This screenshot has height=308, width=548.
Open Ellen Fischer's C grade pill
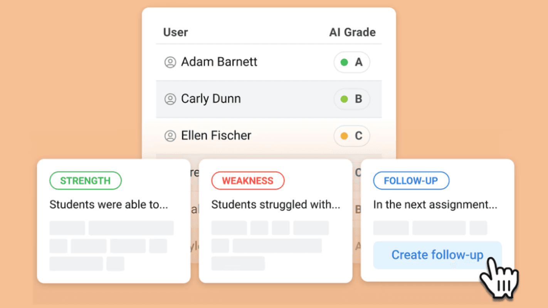352,136
